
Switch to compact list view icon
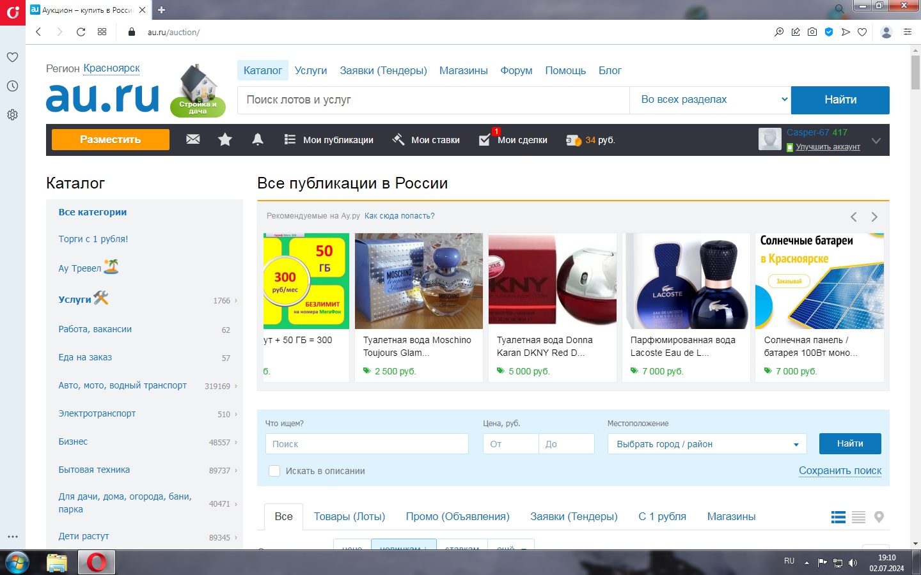coord(858,517)
